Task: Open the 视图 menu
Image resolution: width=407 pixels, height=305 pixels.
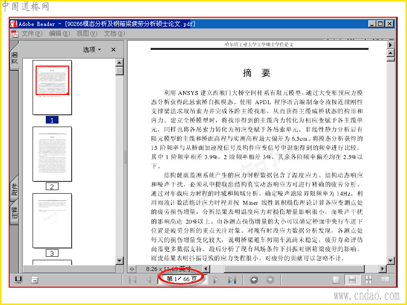Action: tap(86, 34)
